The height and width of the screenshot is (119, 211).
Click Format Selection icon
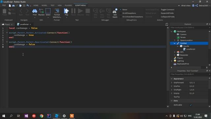pyautogui.click(x=57, y=11)
